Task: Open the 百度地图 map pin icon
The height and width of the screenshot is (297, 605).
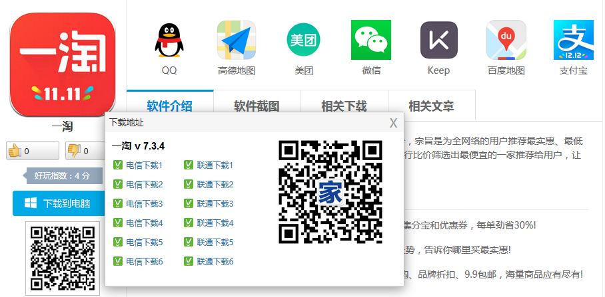Action: (506, 40)
